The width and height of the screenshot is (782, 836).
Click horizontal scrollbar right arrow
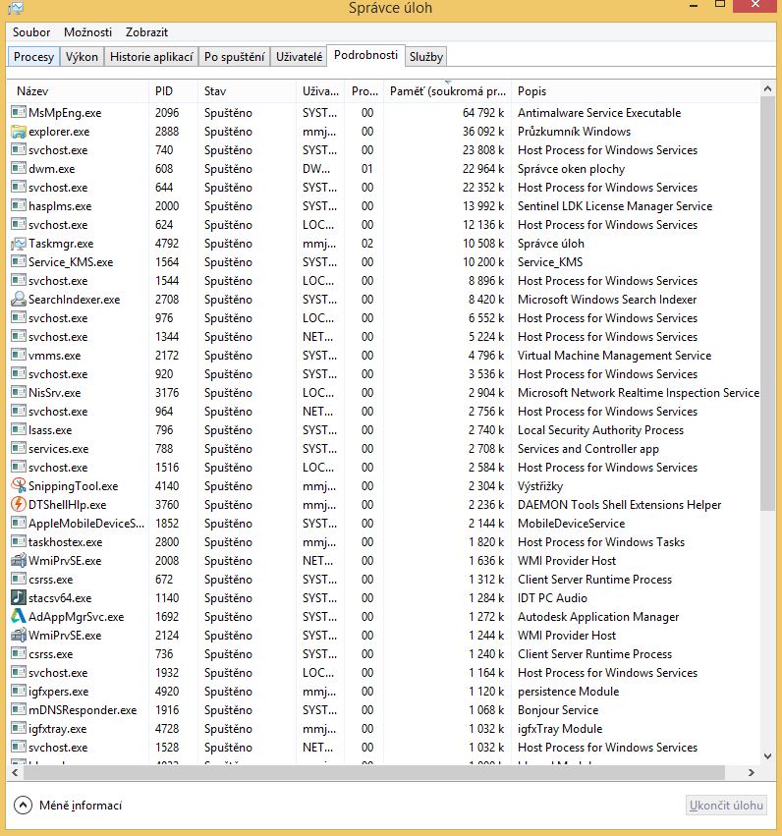[x=752, y=772]
